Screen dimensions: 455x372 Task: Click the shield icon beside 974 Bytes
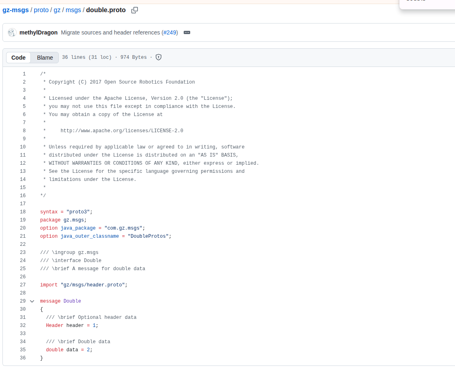tap(159, 57)
